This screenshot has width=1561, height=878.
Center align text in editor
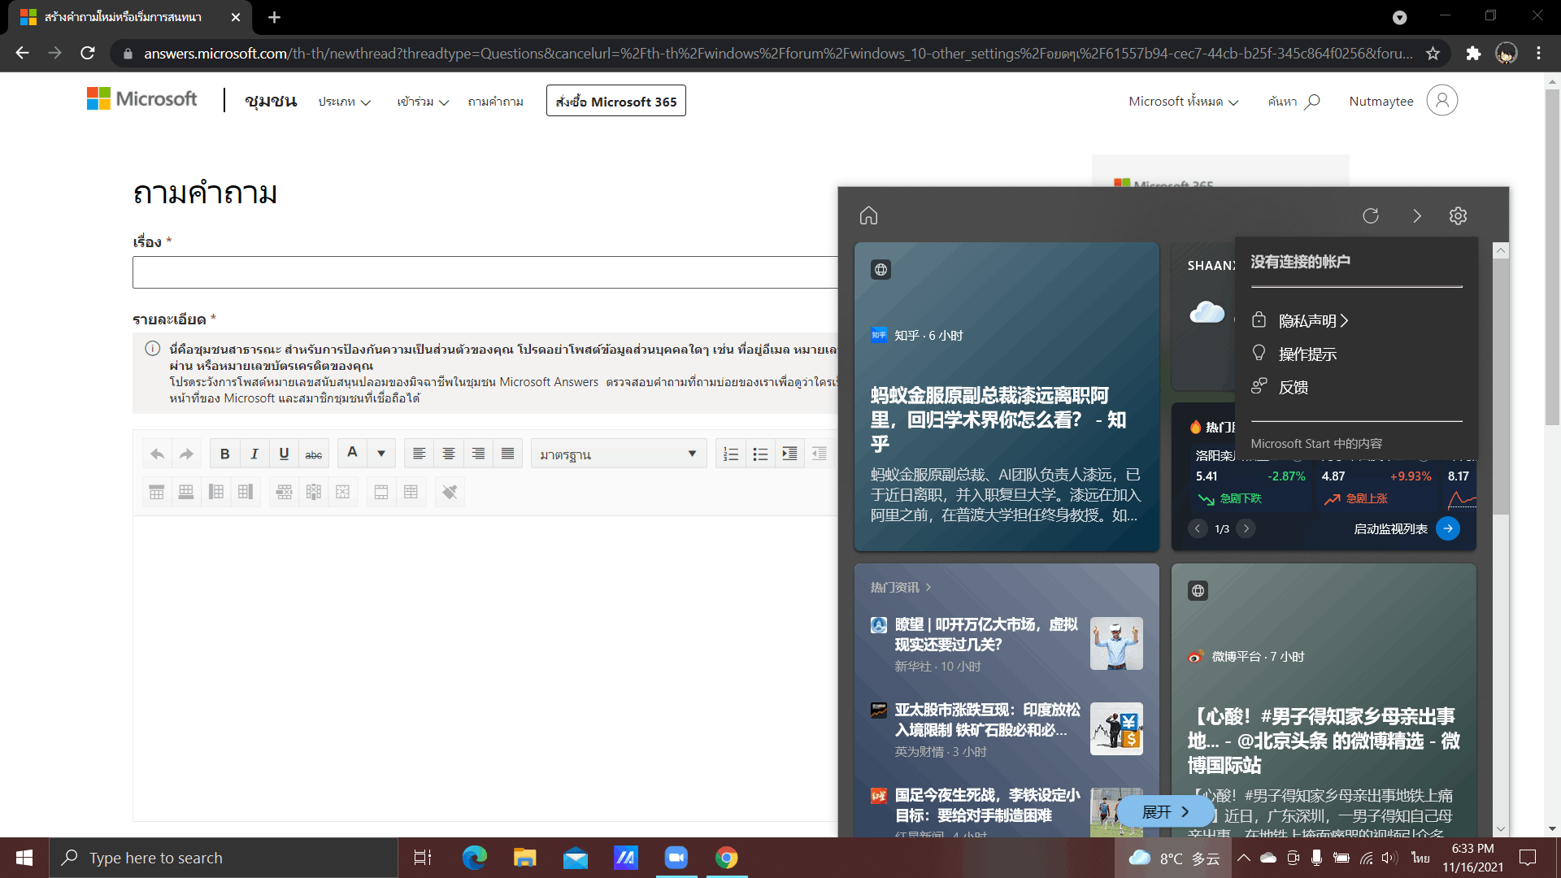tap(448, 454)
